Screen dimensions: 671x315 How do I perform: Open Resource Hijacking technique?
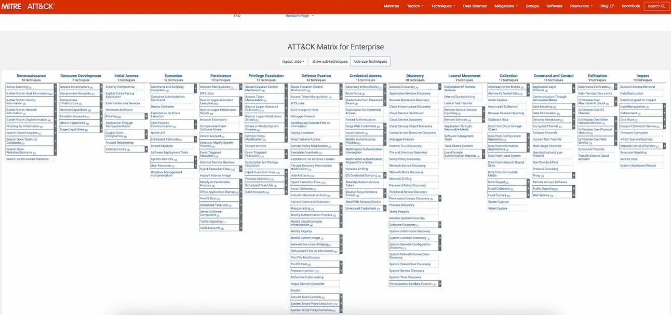point(634,153)
